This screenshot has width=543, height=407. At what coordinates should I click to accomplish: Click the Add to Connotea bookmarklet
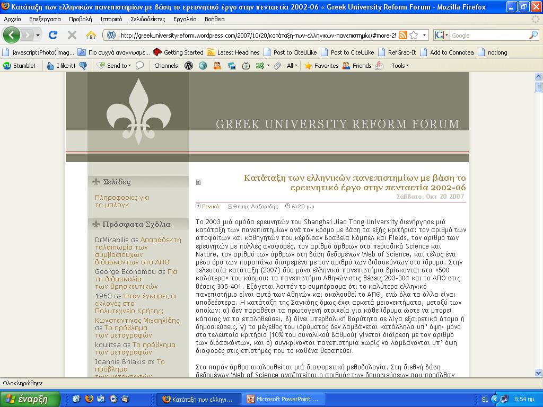coord(447,52)
